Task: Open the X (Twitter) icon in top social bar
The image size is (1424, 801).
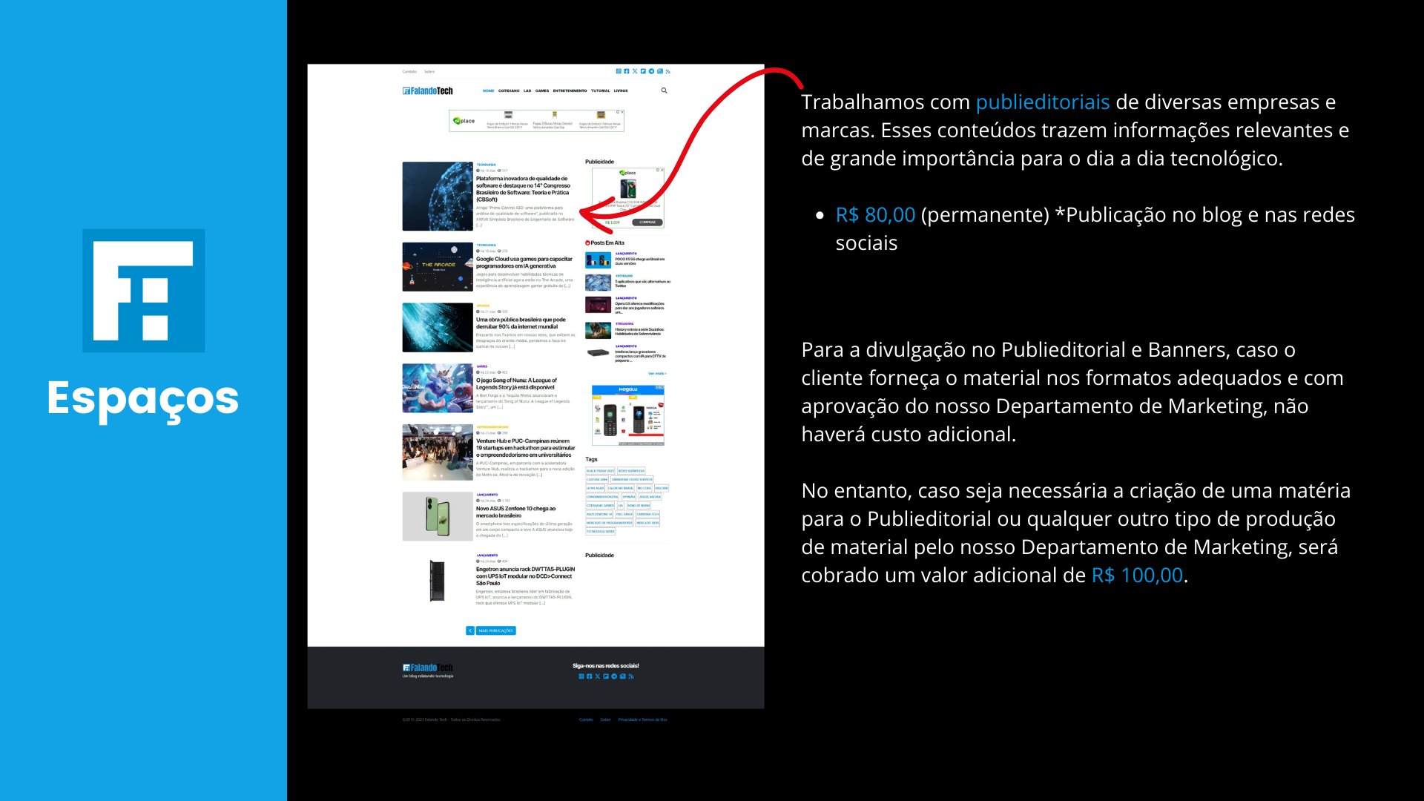Action: 635,71
